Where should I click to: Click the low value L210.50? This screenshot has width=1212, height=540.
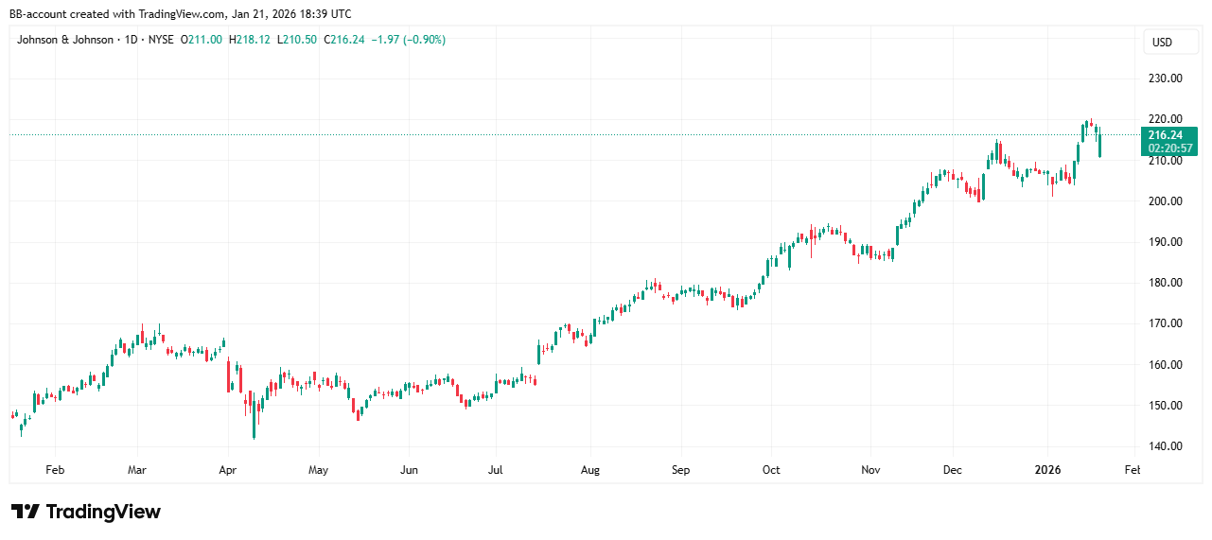coord(295,40)
